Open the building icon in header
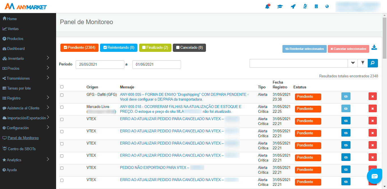 click(x=316, y=7)
